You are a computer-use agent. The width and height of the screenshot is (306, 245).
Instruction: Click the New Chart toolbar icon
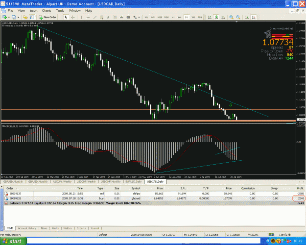4,17
